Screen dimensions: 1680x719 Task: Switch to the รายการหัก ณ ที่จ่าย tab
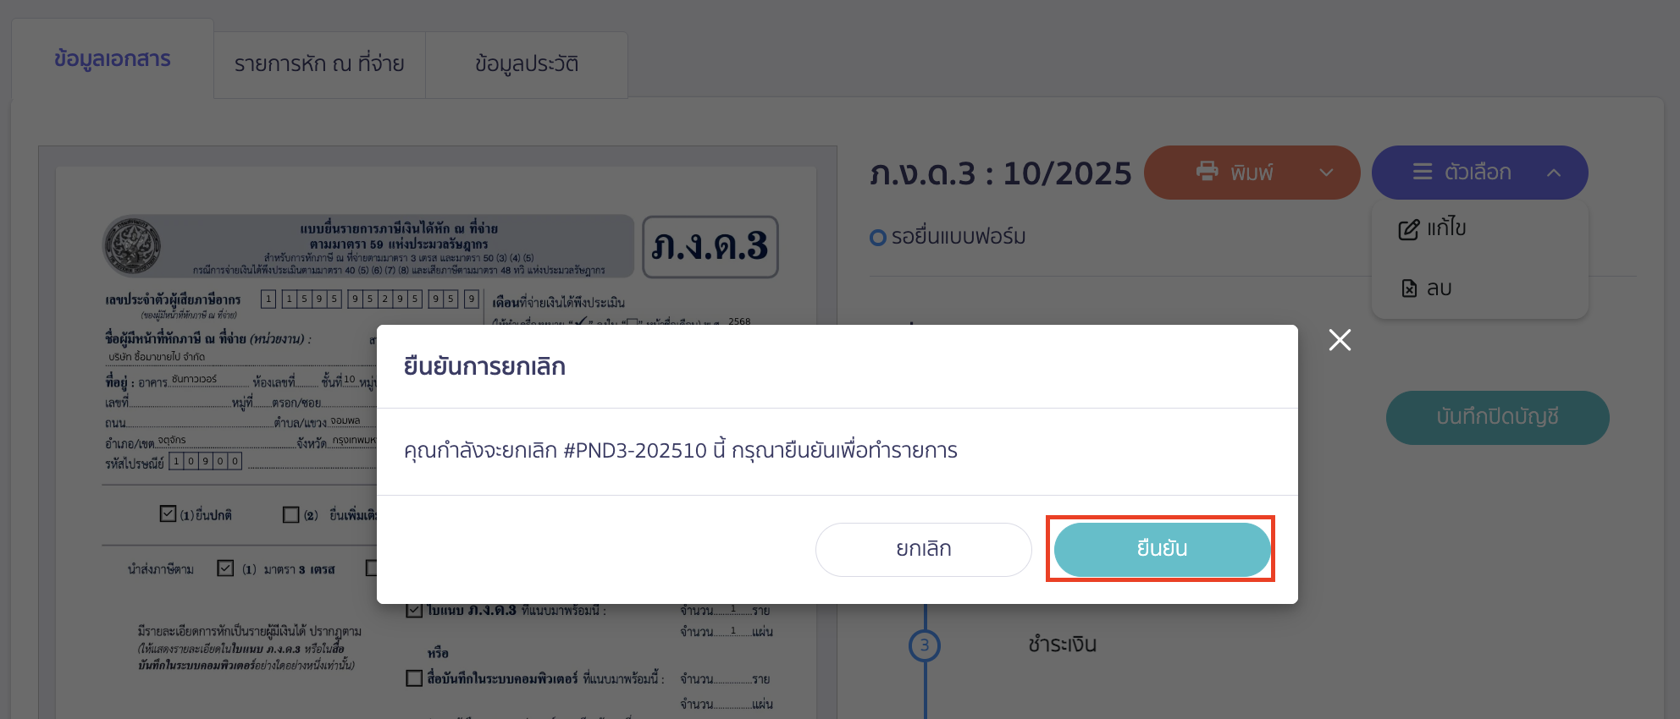[x=320, y=63]
